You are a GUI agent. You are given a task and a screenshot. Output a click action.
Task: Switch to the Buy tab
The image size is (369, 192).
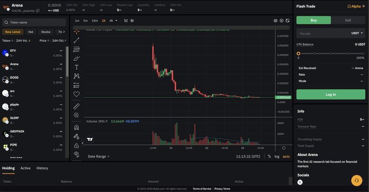(314, 20)
